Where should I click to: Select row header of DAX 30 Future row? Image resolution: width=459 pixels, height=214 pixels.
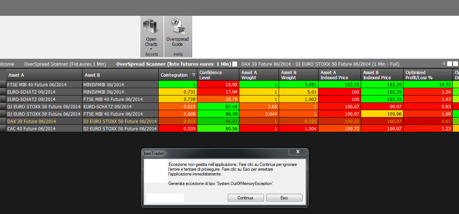3,121
